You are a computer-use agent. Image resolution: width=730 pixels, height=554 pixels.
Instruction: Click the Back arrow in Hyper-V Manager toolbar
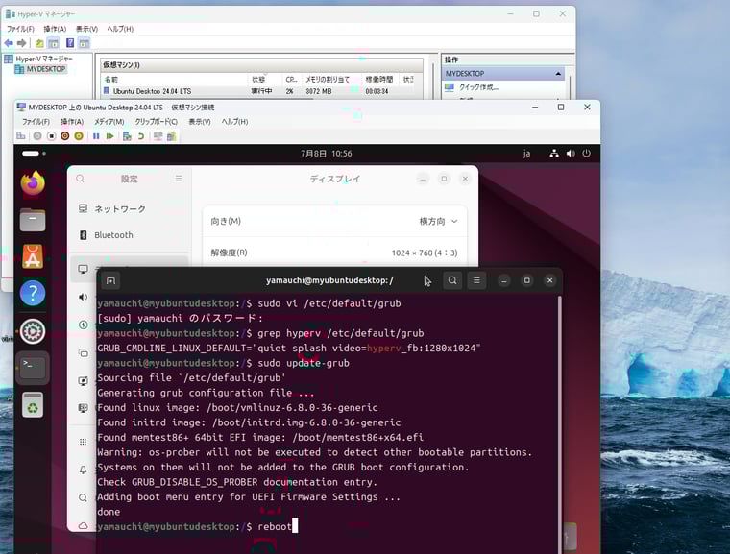(x=9, y=43)
